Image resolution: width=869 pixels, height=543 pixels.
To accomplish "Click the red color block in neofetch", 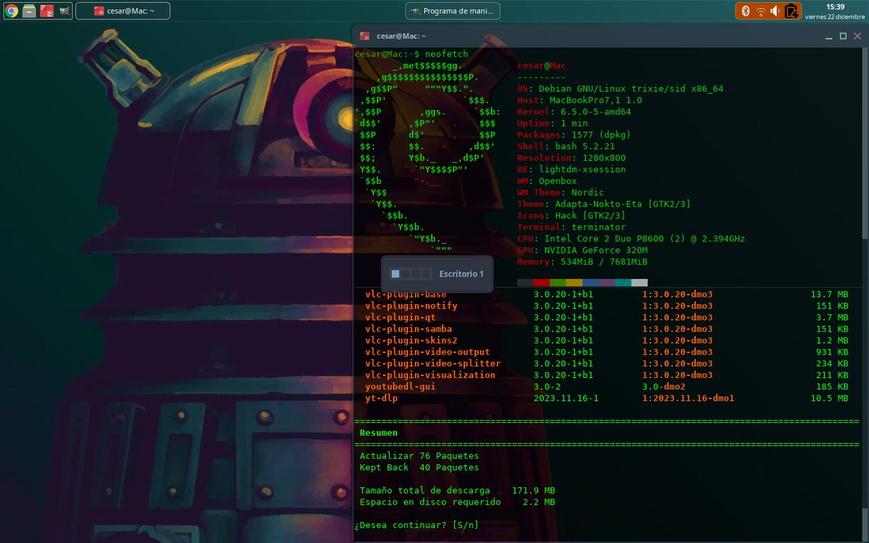I will [x=542, y=282].
